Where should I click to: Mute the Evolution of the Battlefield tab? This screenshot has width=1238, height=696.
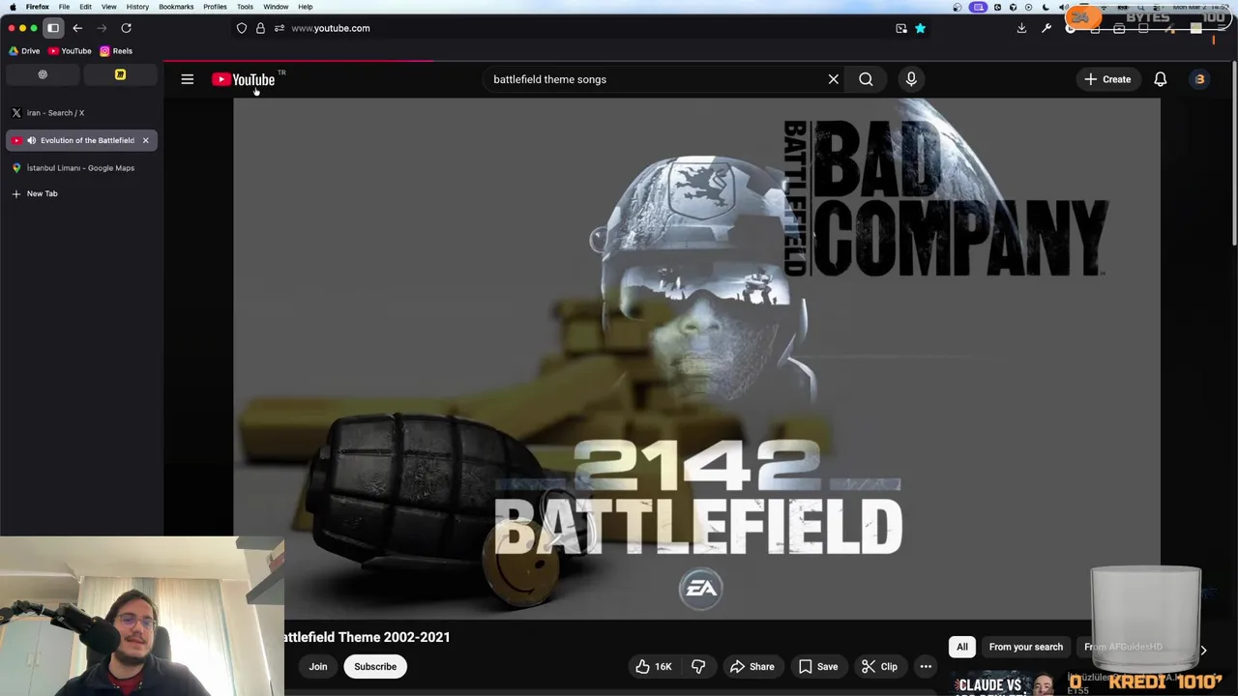coord(31,140)
